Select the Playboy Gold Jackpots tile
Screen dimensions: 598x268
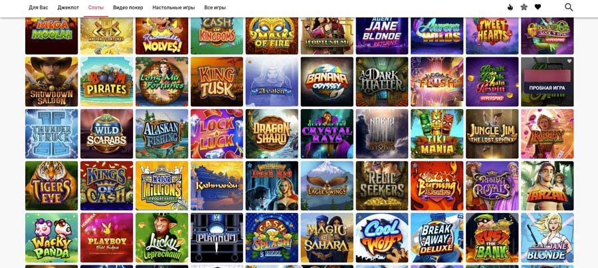click(107, 237)
